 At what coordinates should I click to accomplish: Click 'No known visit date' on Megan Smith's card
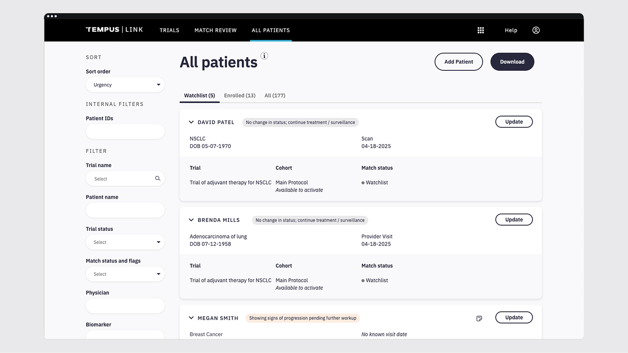point(384,335)
